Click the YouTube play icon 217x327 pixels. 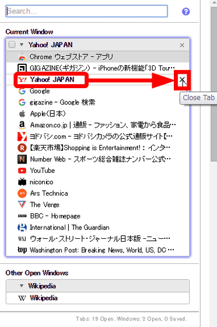(22, 171)
